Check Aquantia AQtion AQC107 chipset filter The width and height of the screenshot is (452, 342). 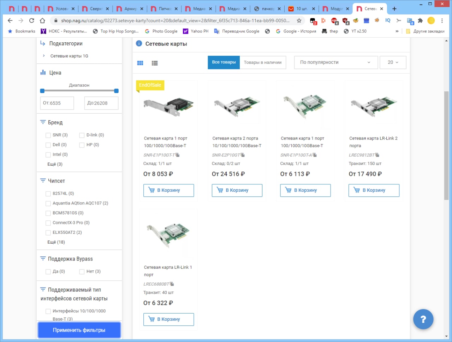pos(48,203)
